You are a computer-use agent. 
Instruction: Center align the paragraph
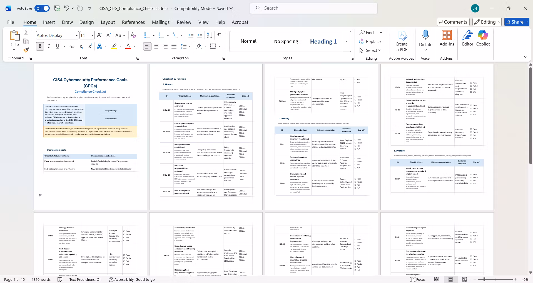[156, 46]
